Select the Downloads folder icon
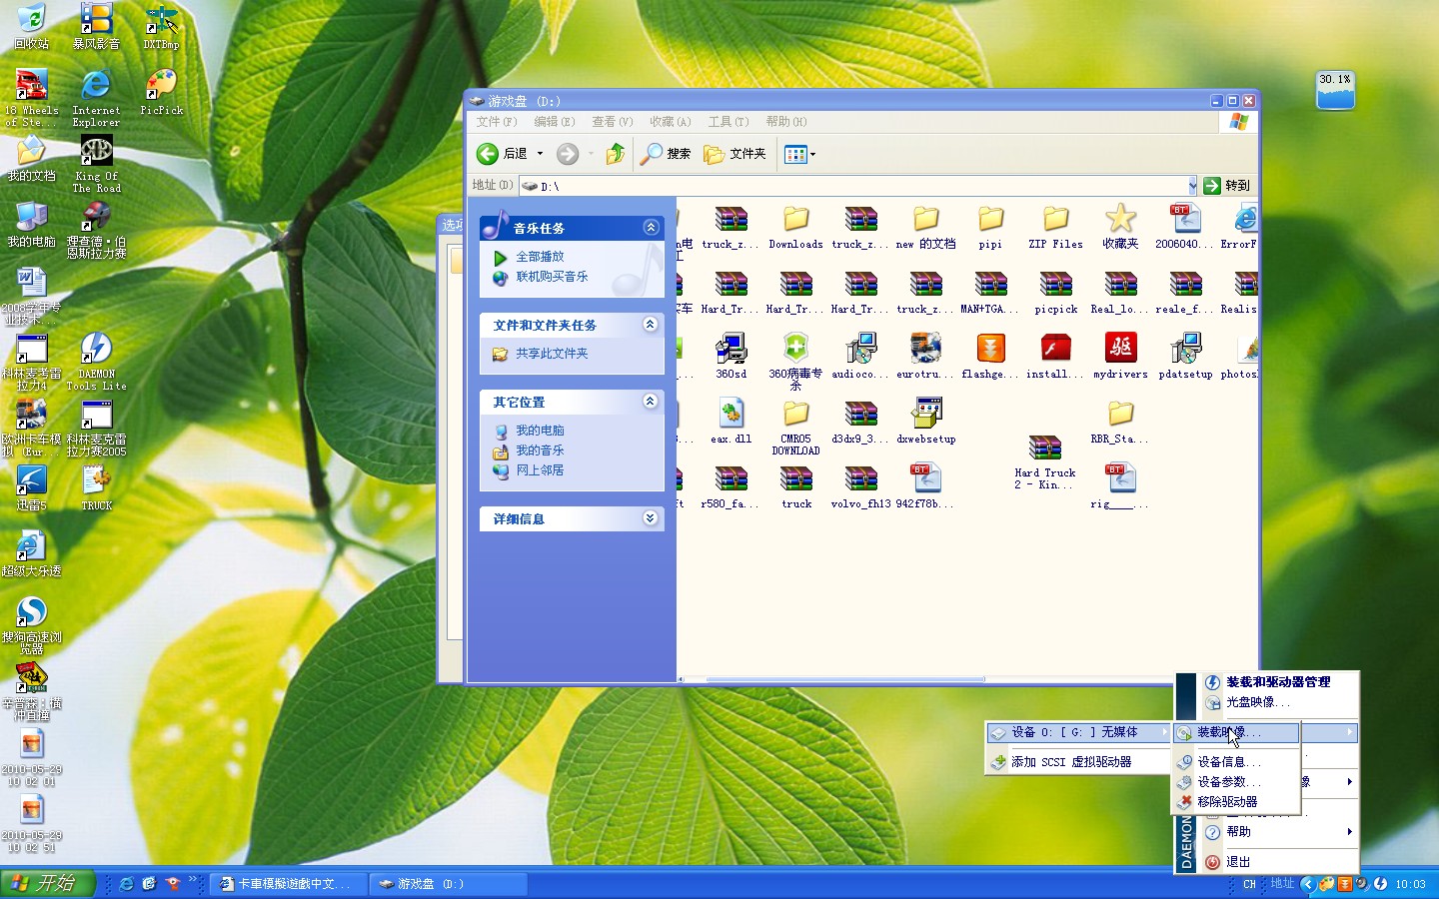Screen dimensions: 1439x899 click(x=795, y=220)
